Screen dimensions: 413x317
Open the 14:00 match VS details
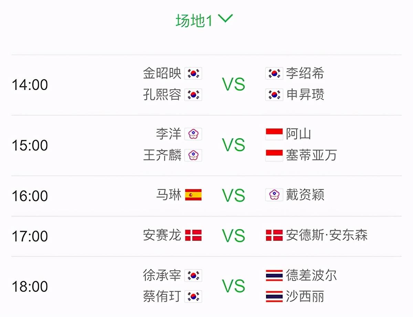pos(234,84)
